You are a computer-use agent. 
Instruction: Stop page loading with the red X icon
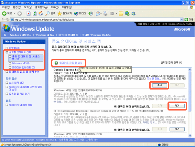pyautogui.click(x=29, y=13)
